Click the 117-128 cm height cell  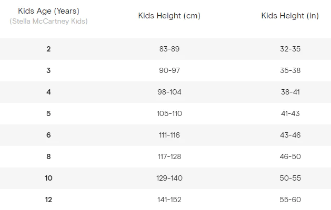[x=169, y=156]
